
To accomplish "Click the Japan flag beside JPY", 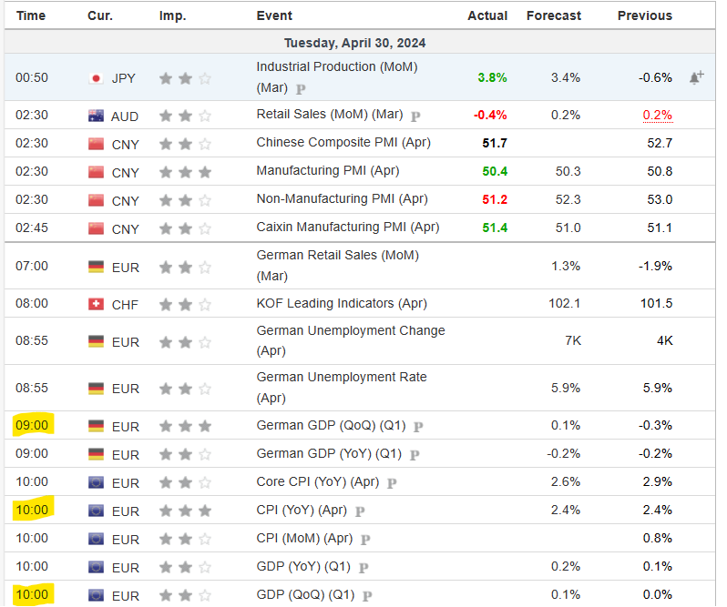I will [x=96, y=79].
